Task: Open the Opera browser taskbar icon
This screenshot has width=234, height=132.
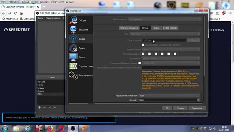Action: [61, 128]
